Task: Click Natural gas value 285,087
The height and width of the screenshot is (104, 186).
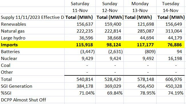Action: pyautogui.click(x=146, y=31)
